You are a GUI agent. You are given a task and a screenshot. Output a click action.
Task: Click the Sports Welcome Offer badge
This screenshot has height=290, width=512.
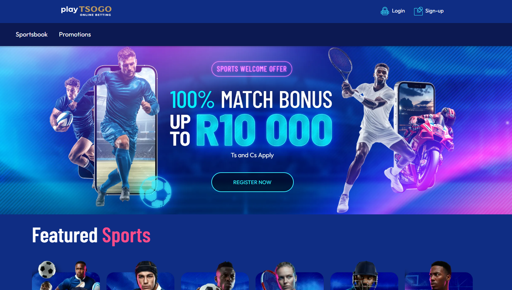point(252,69)
